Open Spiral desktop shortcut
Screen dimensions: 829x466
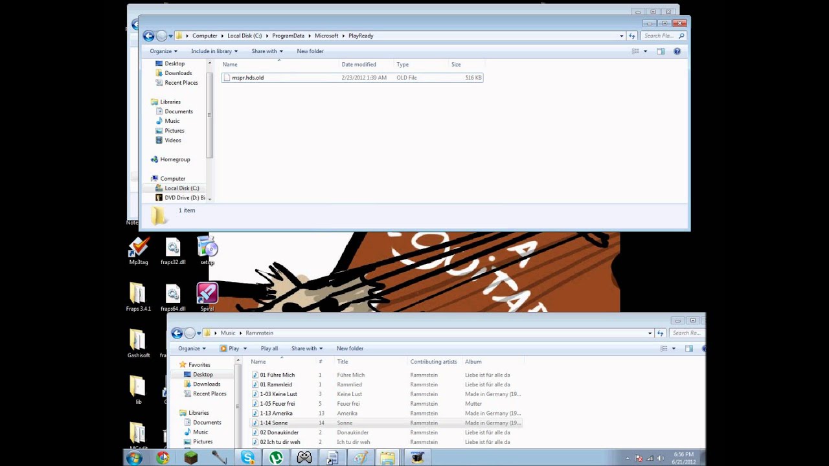(x=207, y=298)
